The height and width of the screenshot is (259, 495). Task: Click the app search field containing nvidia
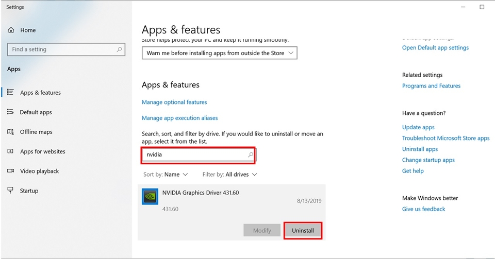[198, 154]
